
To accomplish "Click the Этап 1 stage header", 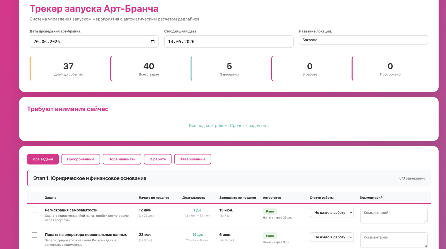I will (x=229, y=178).
